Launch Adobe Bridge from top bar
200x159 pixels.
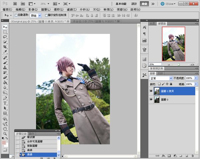15,4
